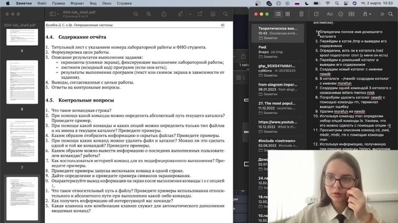Click 004-lab_shell.pdf label above thumbnails
The image size is (398, 223).
click(x=20, y=25)
